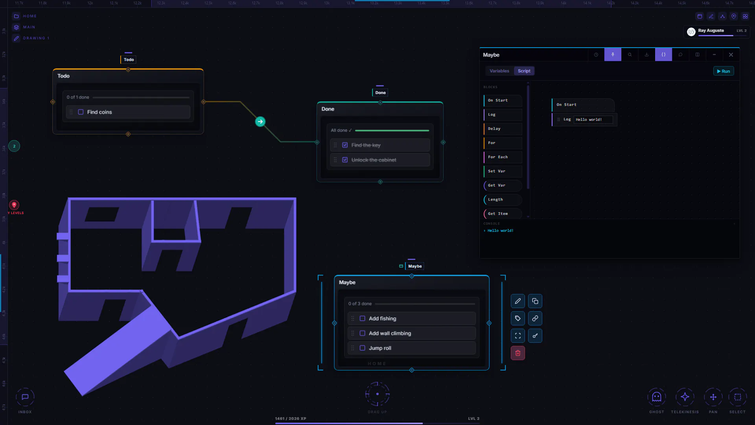Click the duplicate icon beside Maybe card
The image size is (755, 425).
click(535, 301)
